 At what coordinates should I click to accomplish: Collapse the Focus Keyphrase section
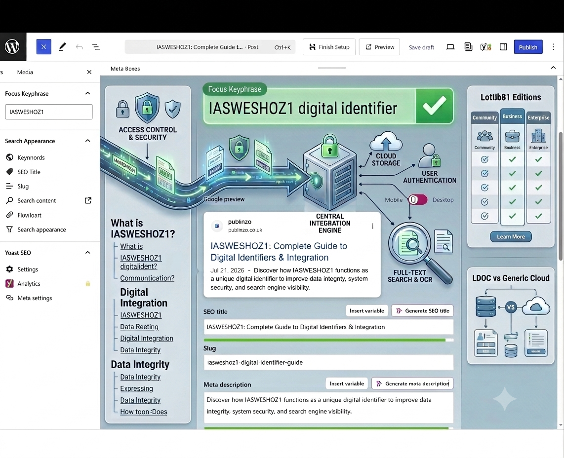(x=87, y=93)
